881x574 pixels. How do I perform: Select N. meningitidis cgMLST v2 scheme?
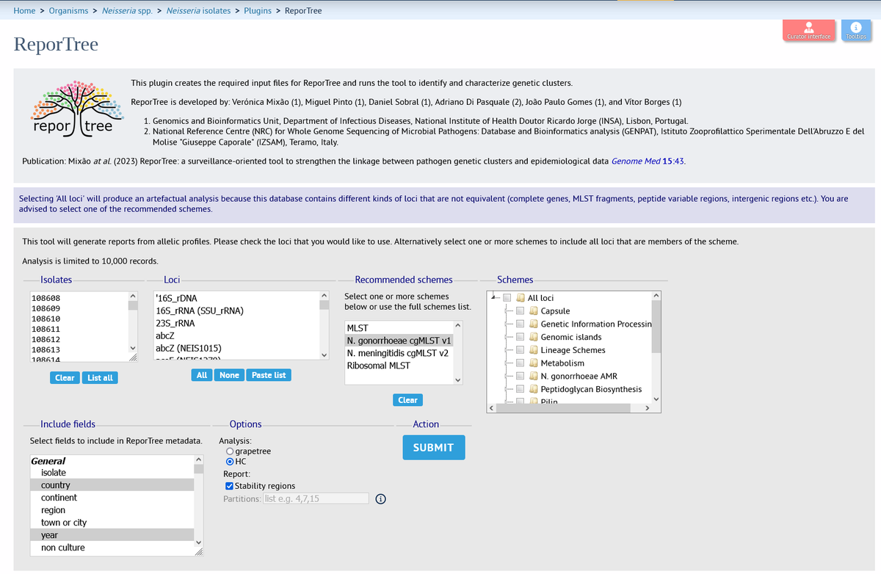pos(399,353)
